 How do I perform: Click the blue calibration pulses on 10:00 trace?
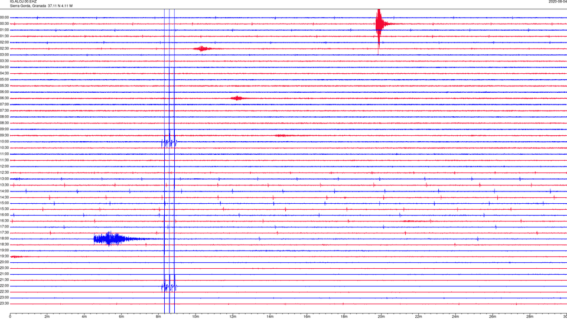tap(170, 142)
